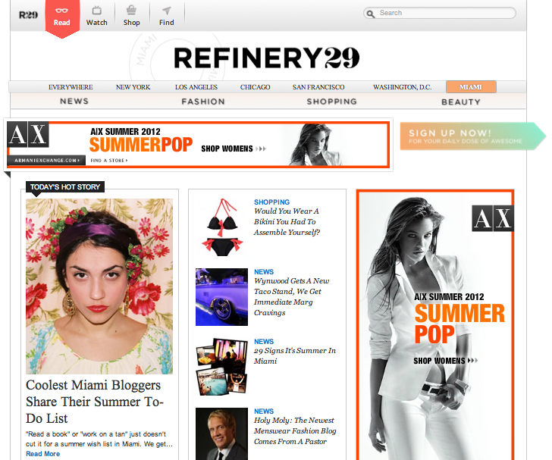The image size is (552, 460).
Task: Open the Shop section with bag icon
Action: (132, 17)
